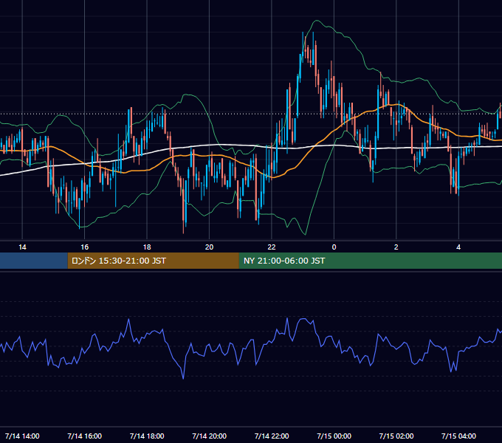Click the 2 hour axis label
502x443 pixels.
396,247
